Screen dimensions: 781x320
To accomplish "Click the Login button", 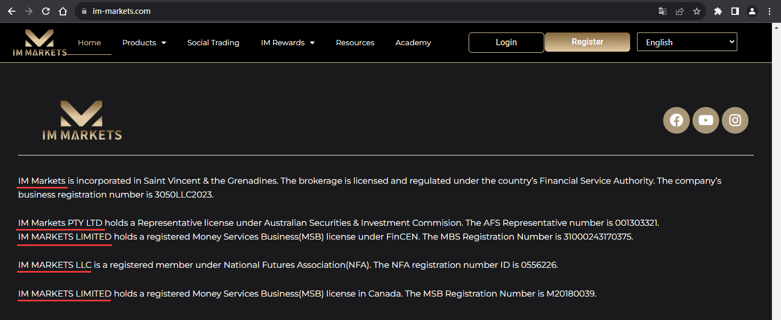I will click(x=506, y=43).
